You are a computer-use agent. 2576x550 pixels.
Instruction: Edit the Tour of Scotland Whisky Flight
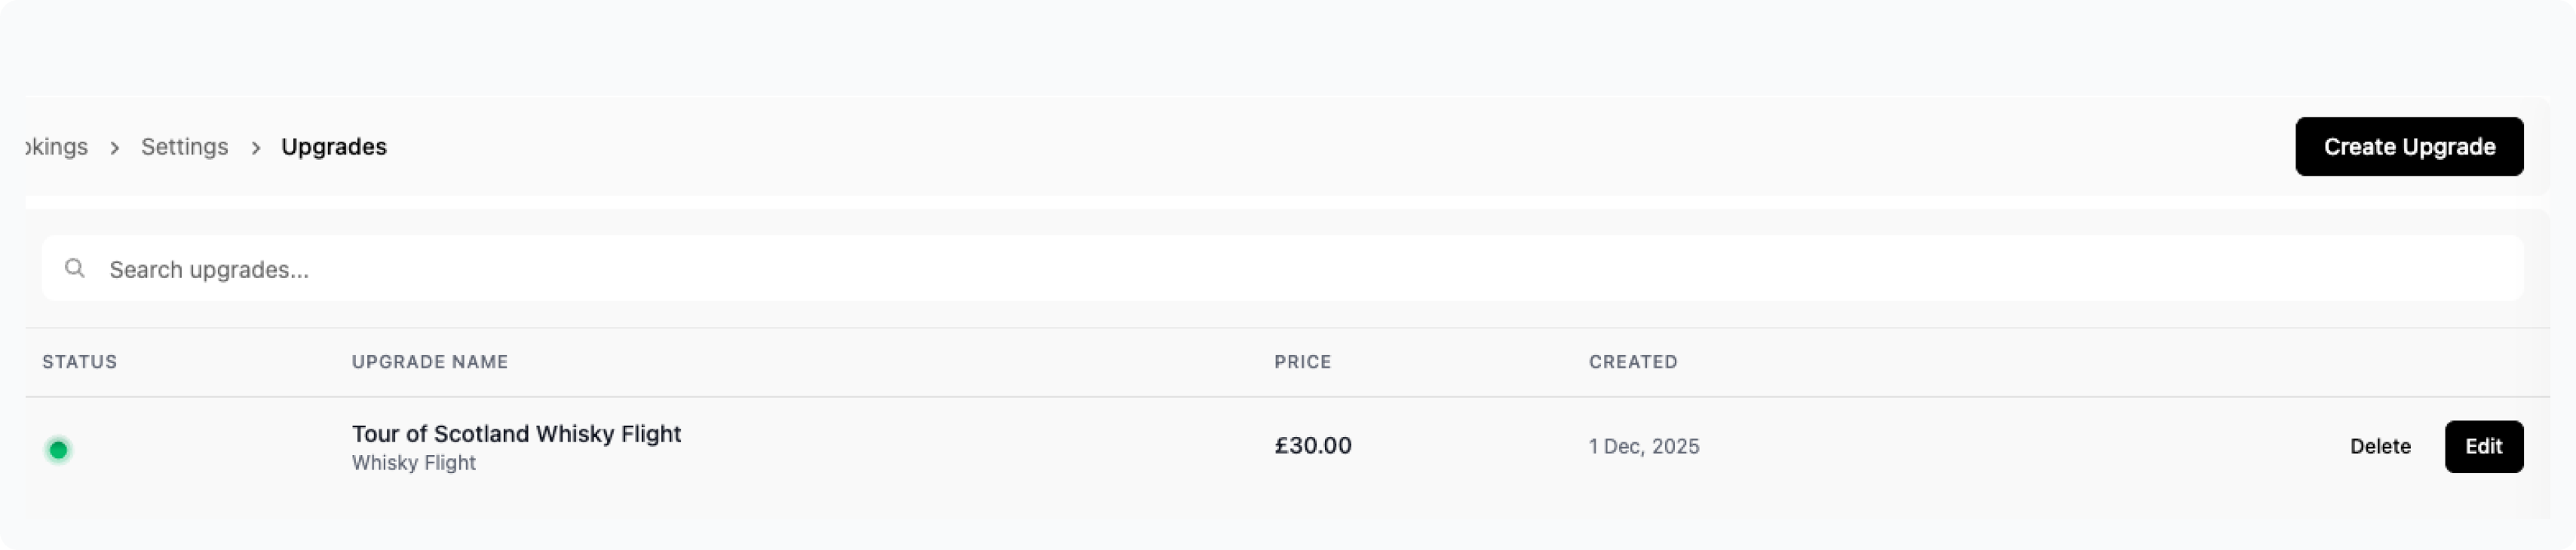[2483, 446]
